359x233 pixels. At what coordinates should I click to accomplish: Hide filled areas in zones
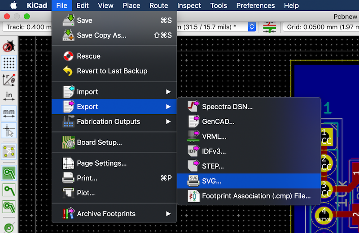9,190
